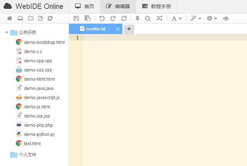Switch to the 首页 tab
The image size is (247, 166).
[x=85, y=6]
